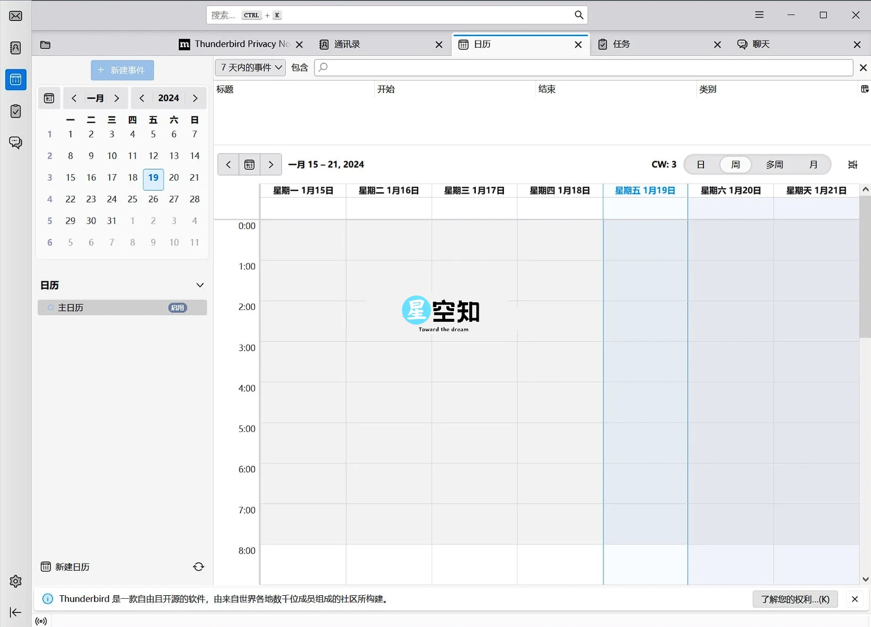Switch to the 任务 tab
This screenshot has width=871, height=627.
pos(621,44)
